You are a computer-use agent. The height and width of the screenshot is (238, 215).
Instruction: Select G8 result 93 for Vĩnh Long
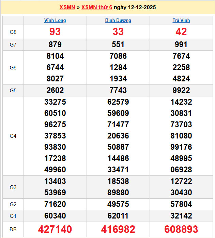[x=55, y=32]
